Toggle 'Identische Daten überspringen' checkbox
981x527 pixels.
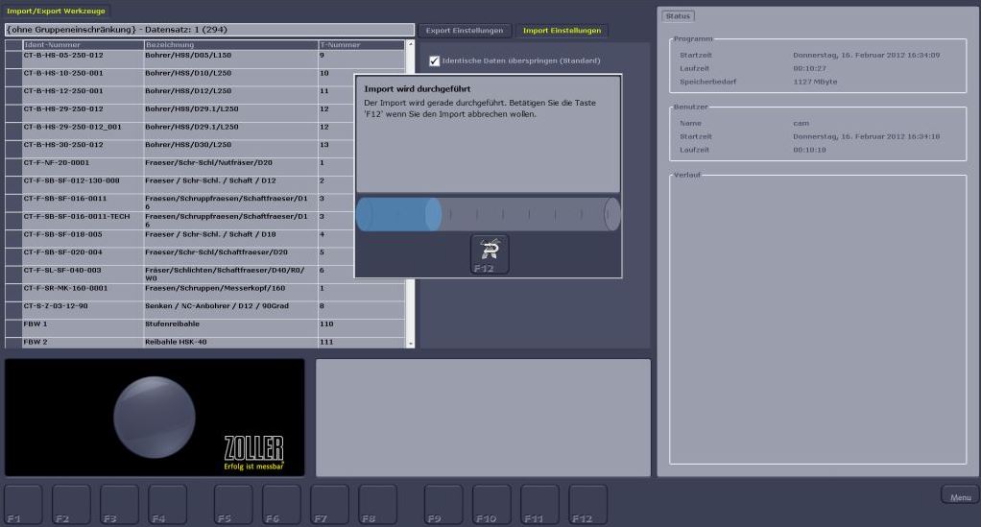click(435, 61)
